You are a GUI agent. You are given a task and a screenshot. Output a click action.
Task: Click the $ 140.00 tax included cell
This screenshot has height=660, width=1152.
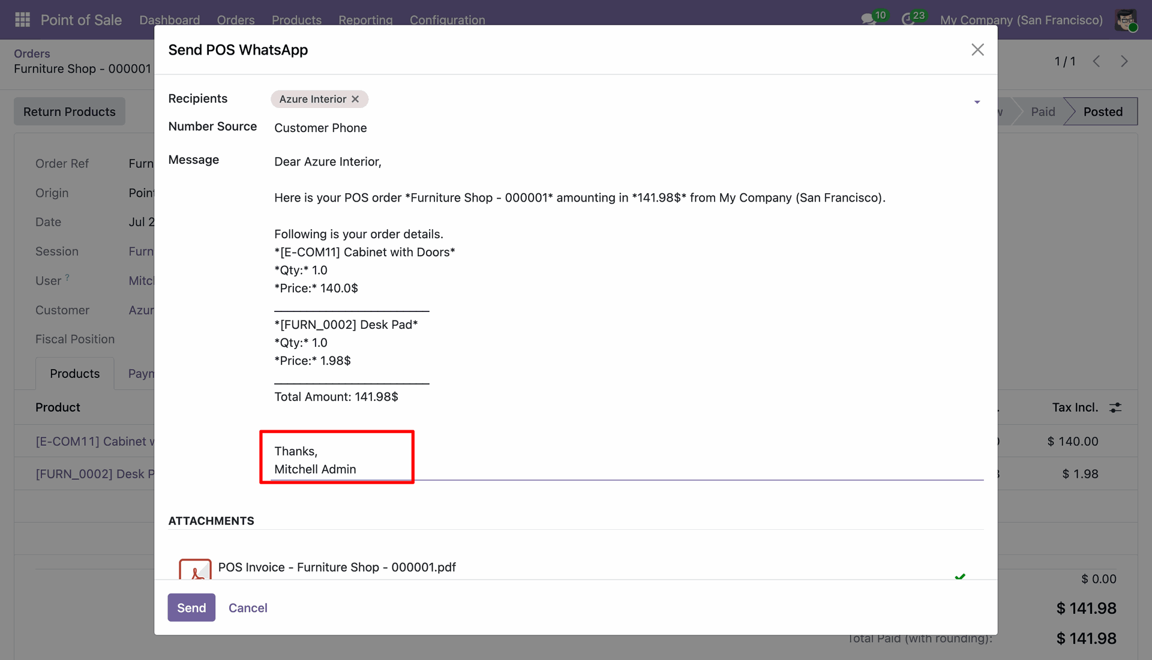pos(1073,442)
